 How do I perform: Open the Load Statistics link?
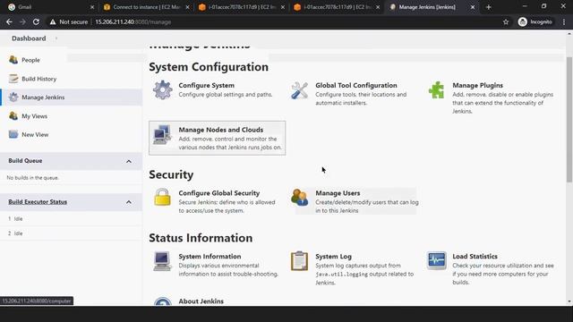coord(475,257)
